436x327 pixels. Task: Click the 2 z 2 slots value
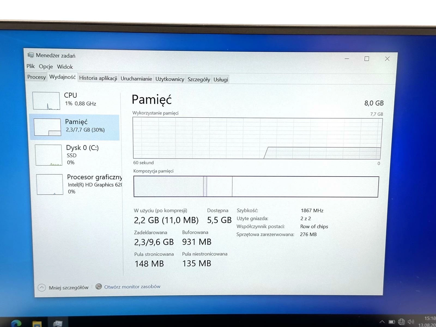pyautogui.click(x=305, y=219)
